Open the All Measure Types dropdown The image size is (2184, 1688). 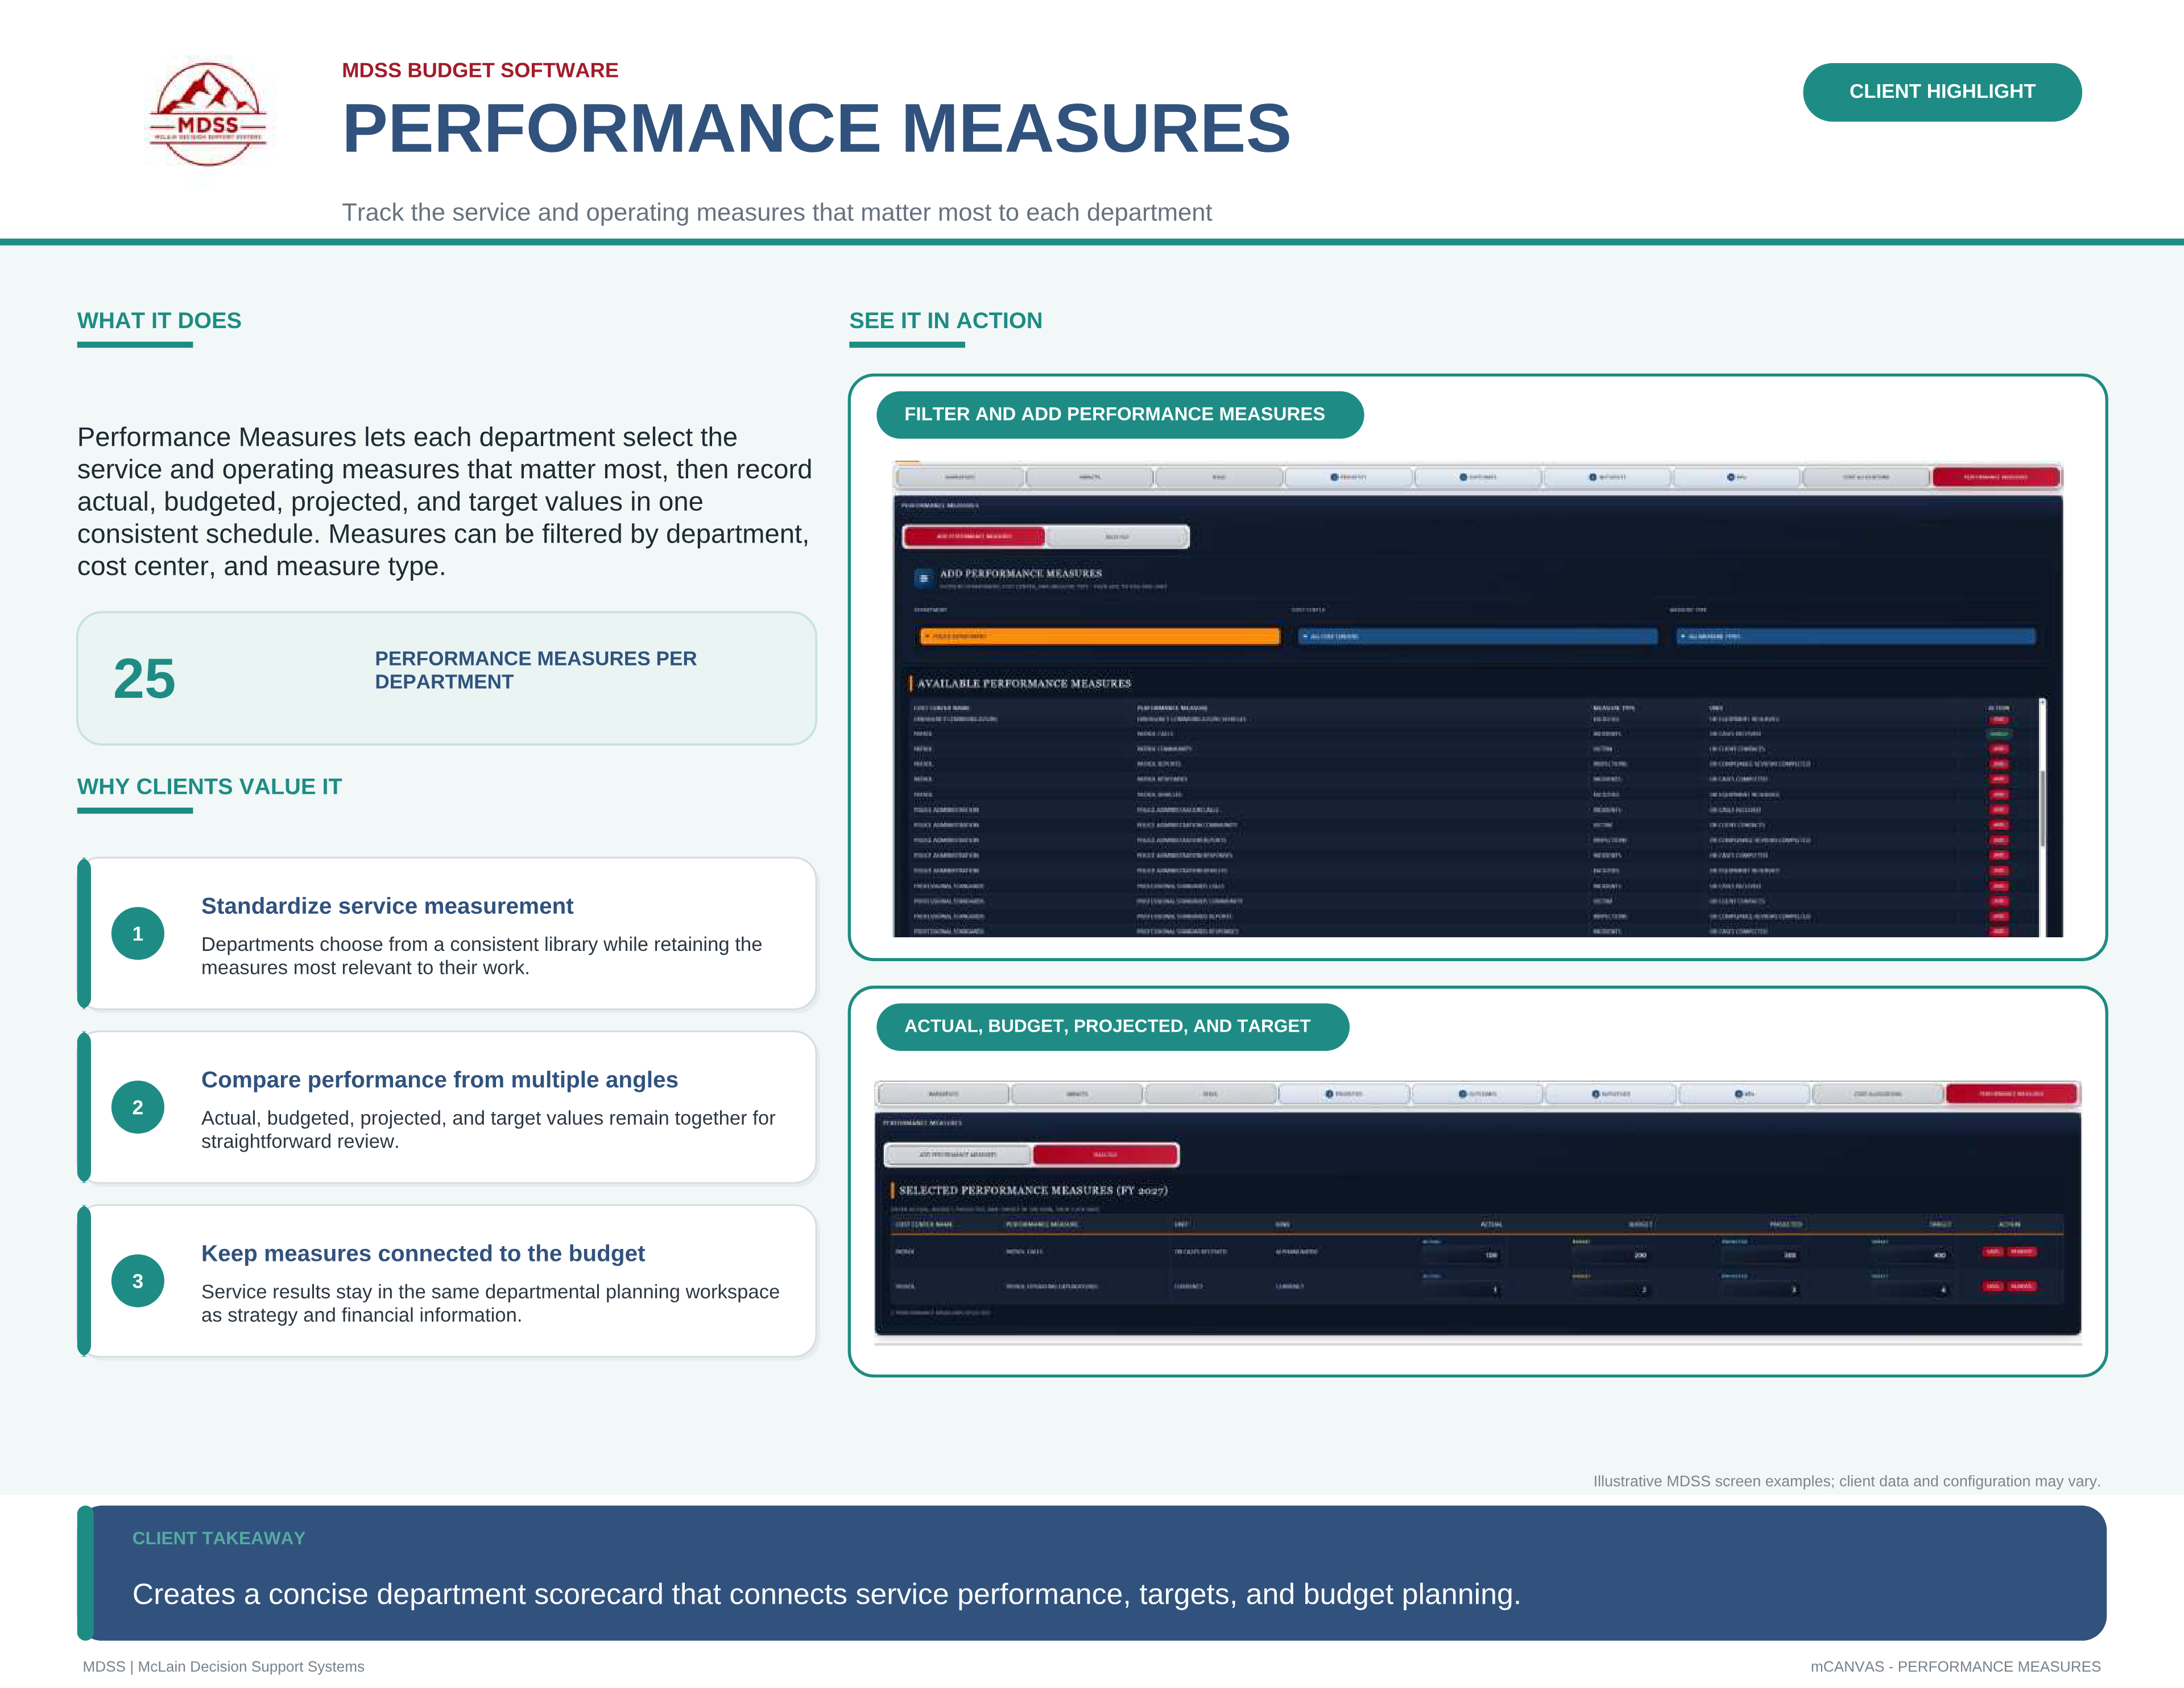coord(1856,636)
